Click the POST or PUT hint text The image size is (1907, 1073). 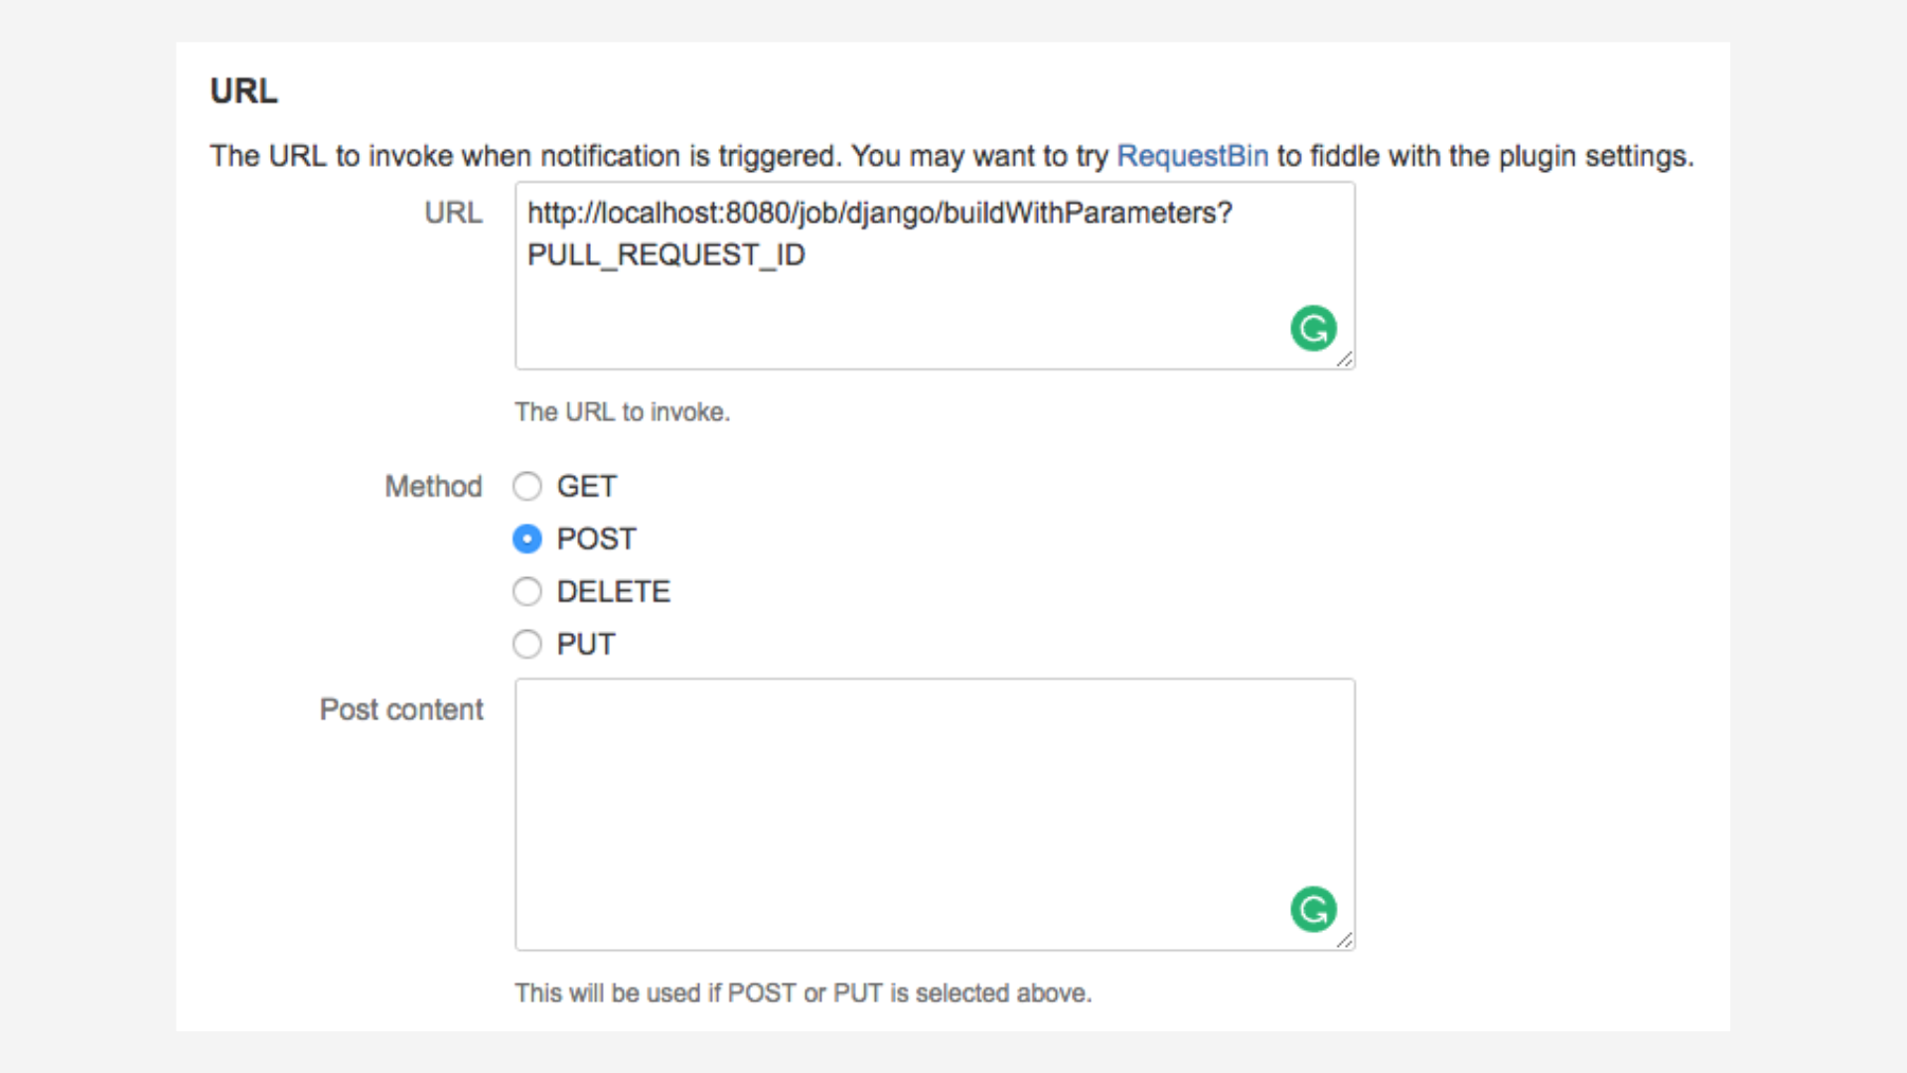tap(803, 994)
